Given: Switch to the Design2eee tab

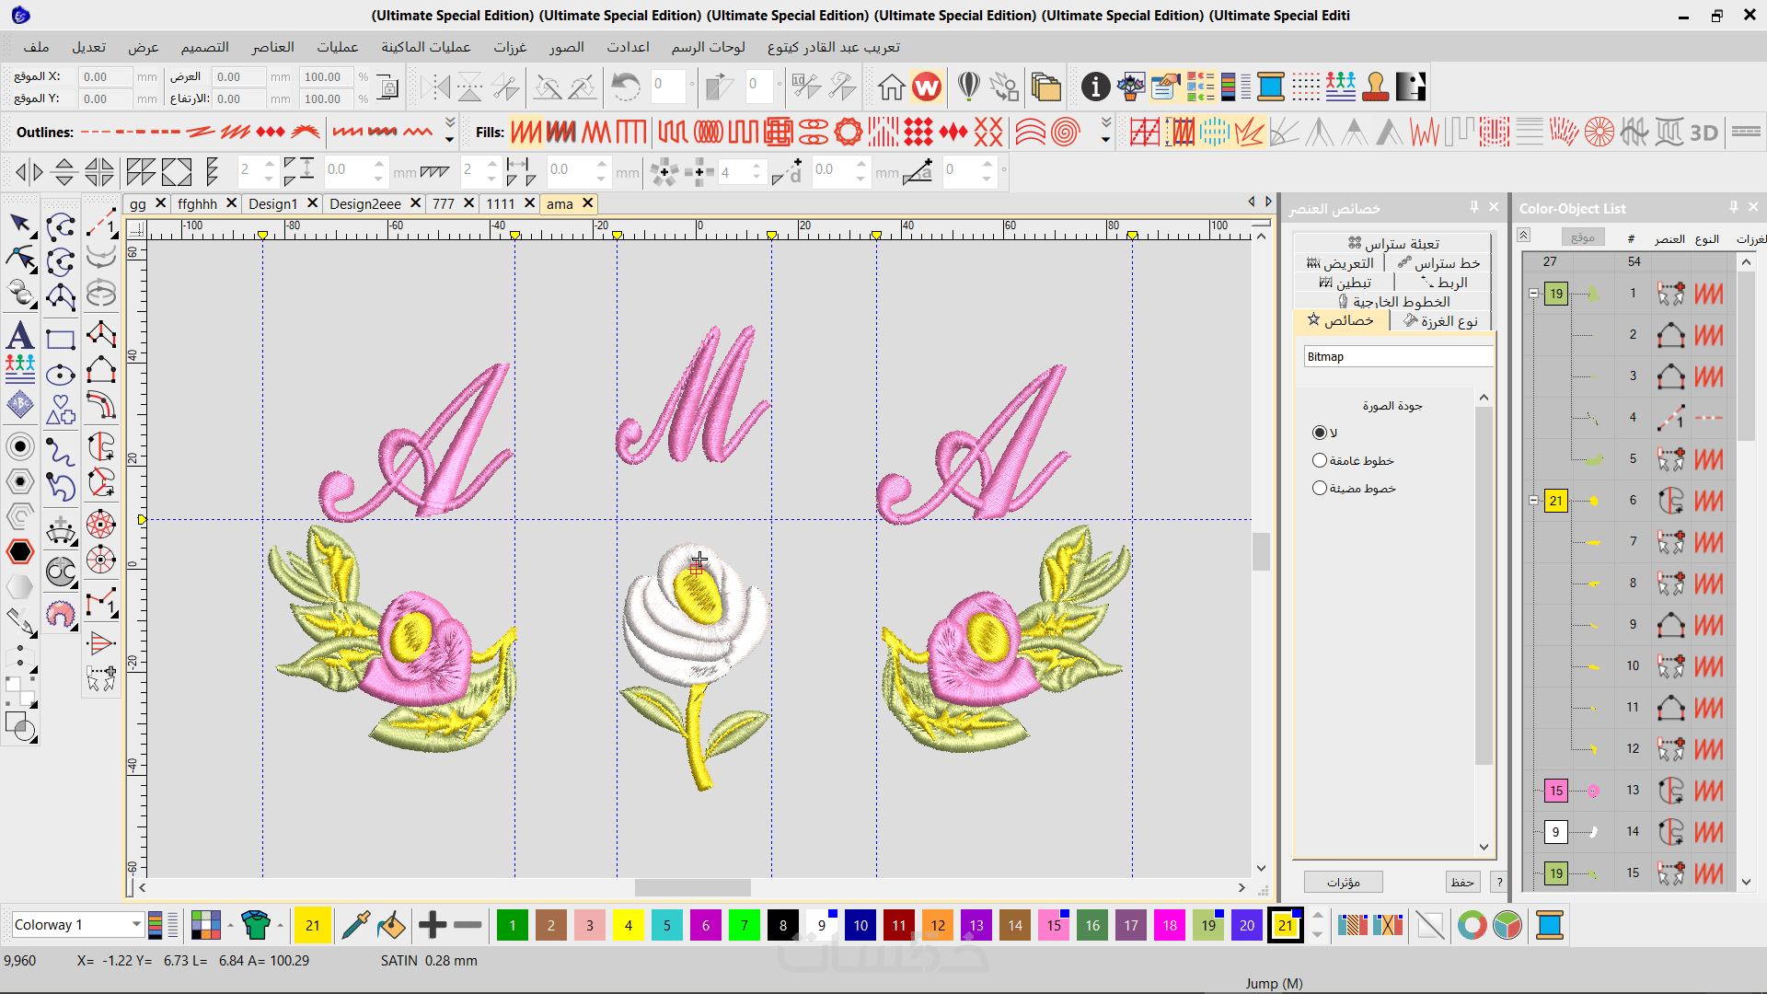Looking at the screenshot, I should (x=364, y=204).
